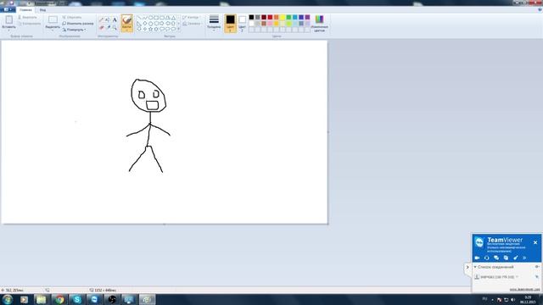This screenshot has height=305, width=543.
Task: Select the Text tool (letter A)
Action: click(x=115, y=20)
